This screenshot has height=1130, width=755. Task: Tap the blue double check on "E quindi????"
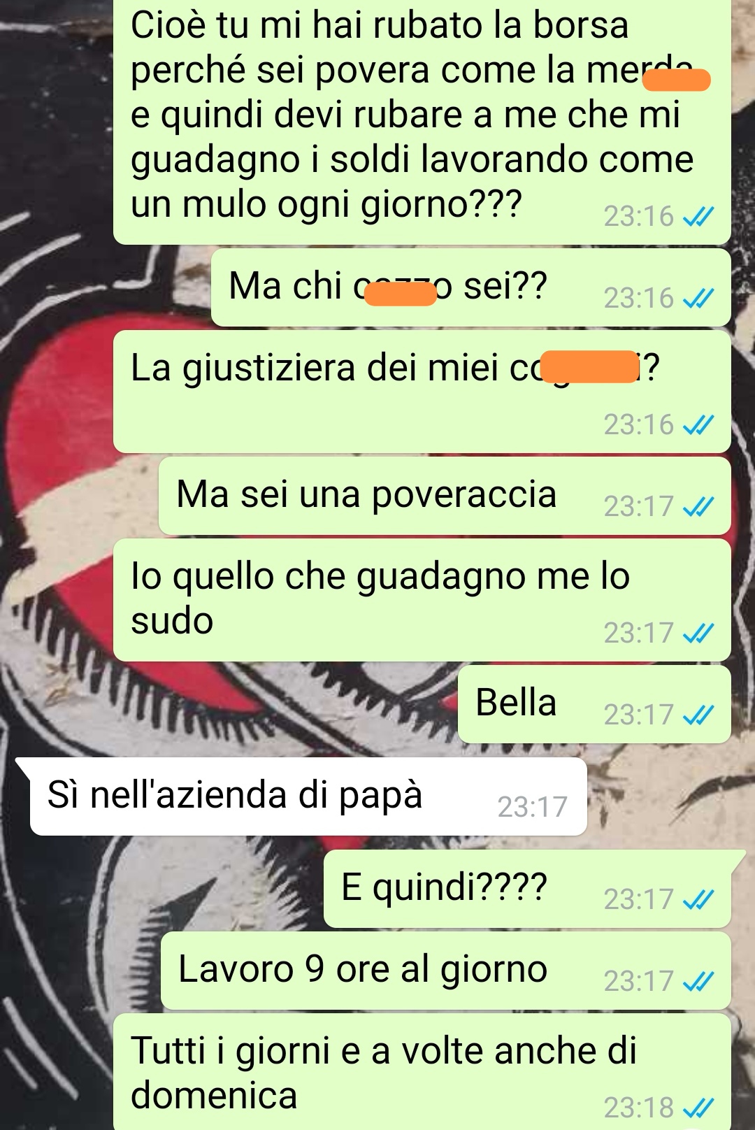point(698,899)
